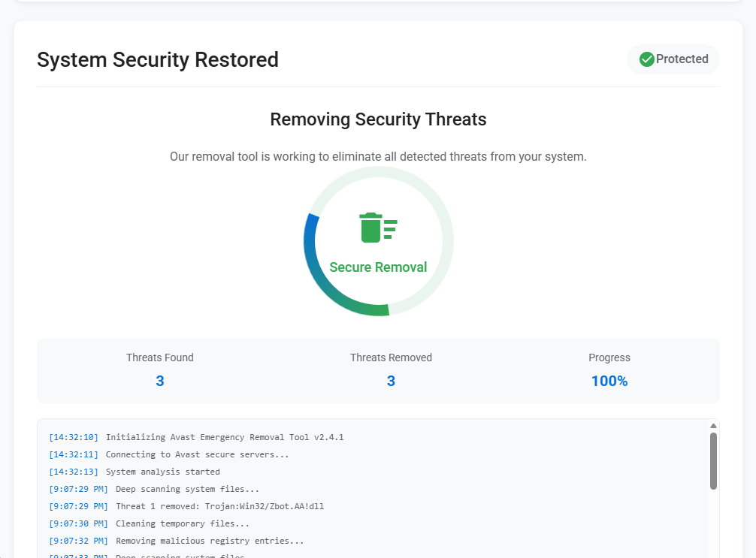Image resolution: width=756 pixels, height=558 pixels.
Task: Click the log scrollbar's up arrow
Action: [x=713, y=426]
